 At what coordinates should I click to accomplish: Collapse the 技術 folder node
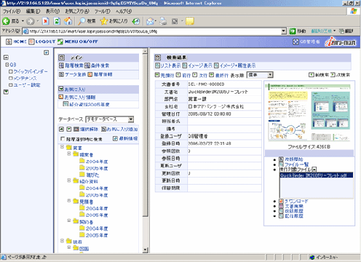62,241
